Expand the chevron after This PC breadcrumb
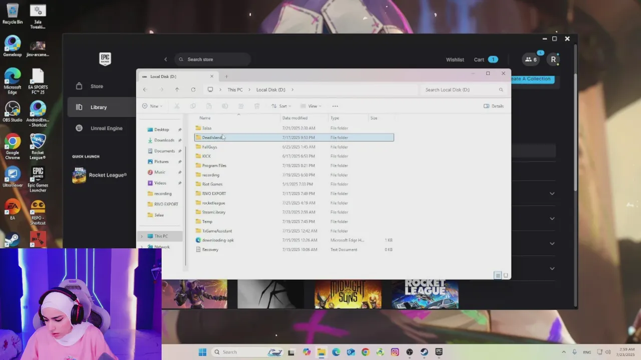This screenshot has height=360, width=641. coord(249,89)
